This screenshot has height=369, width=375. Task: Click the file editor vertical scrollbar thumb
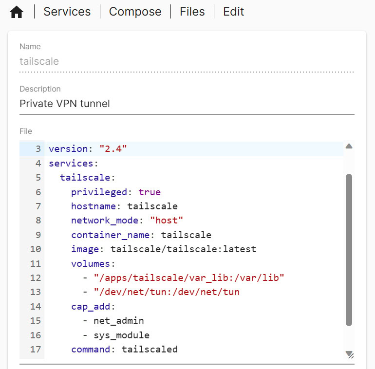click(x=349, y=248)
